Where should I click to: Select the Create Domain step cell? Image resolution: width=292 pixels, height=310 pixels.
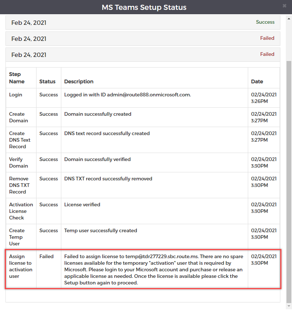click(21, 117)
